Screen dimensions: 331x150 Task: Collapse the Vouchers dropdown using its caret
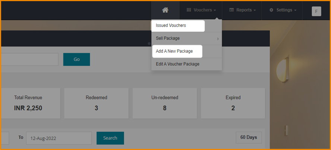click(x=215, y=10)
